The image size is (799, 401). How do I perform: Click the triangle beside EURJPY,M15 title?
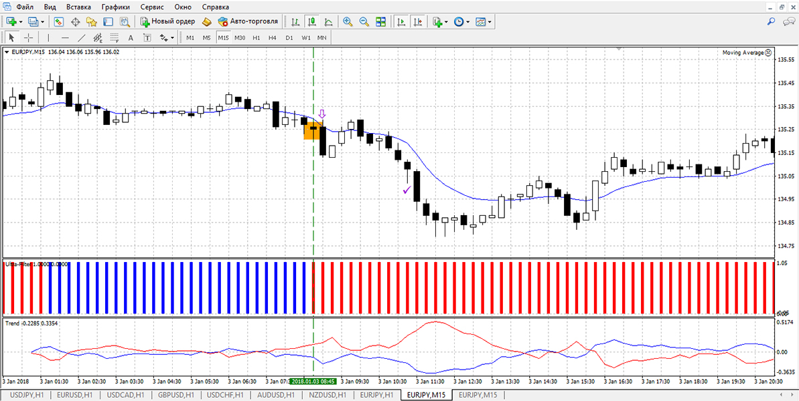pos(6,51)
